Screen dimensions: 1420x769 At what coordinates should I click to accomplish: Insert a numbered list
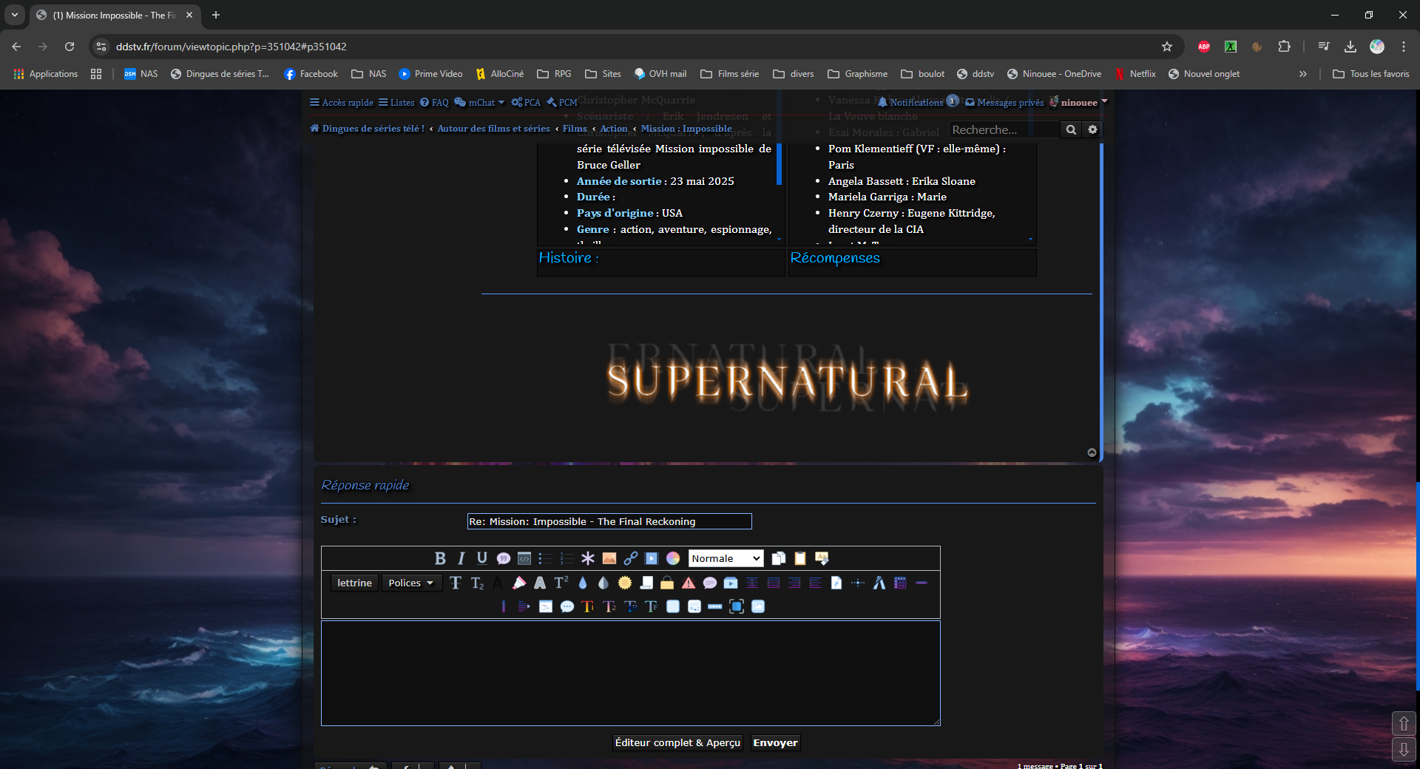coord(567,558)
